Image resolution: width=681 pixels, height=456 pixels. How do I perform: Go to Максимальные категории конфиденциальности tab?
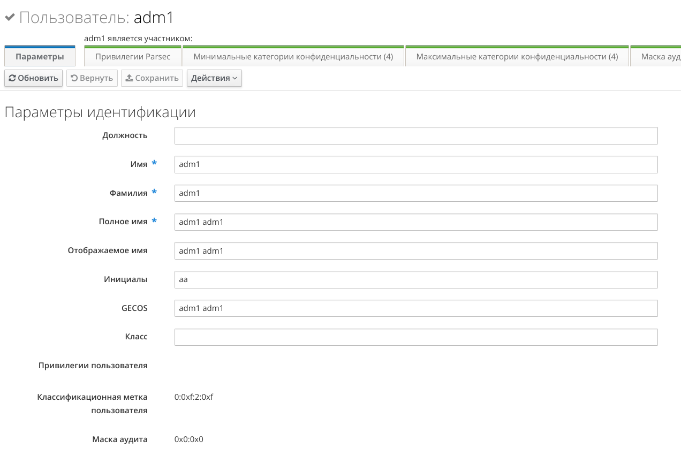517,57
